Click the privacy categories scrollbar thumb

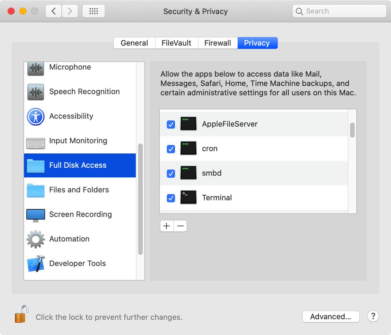[140, 199]
